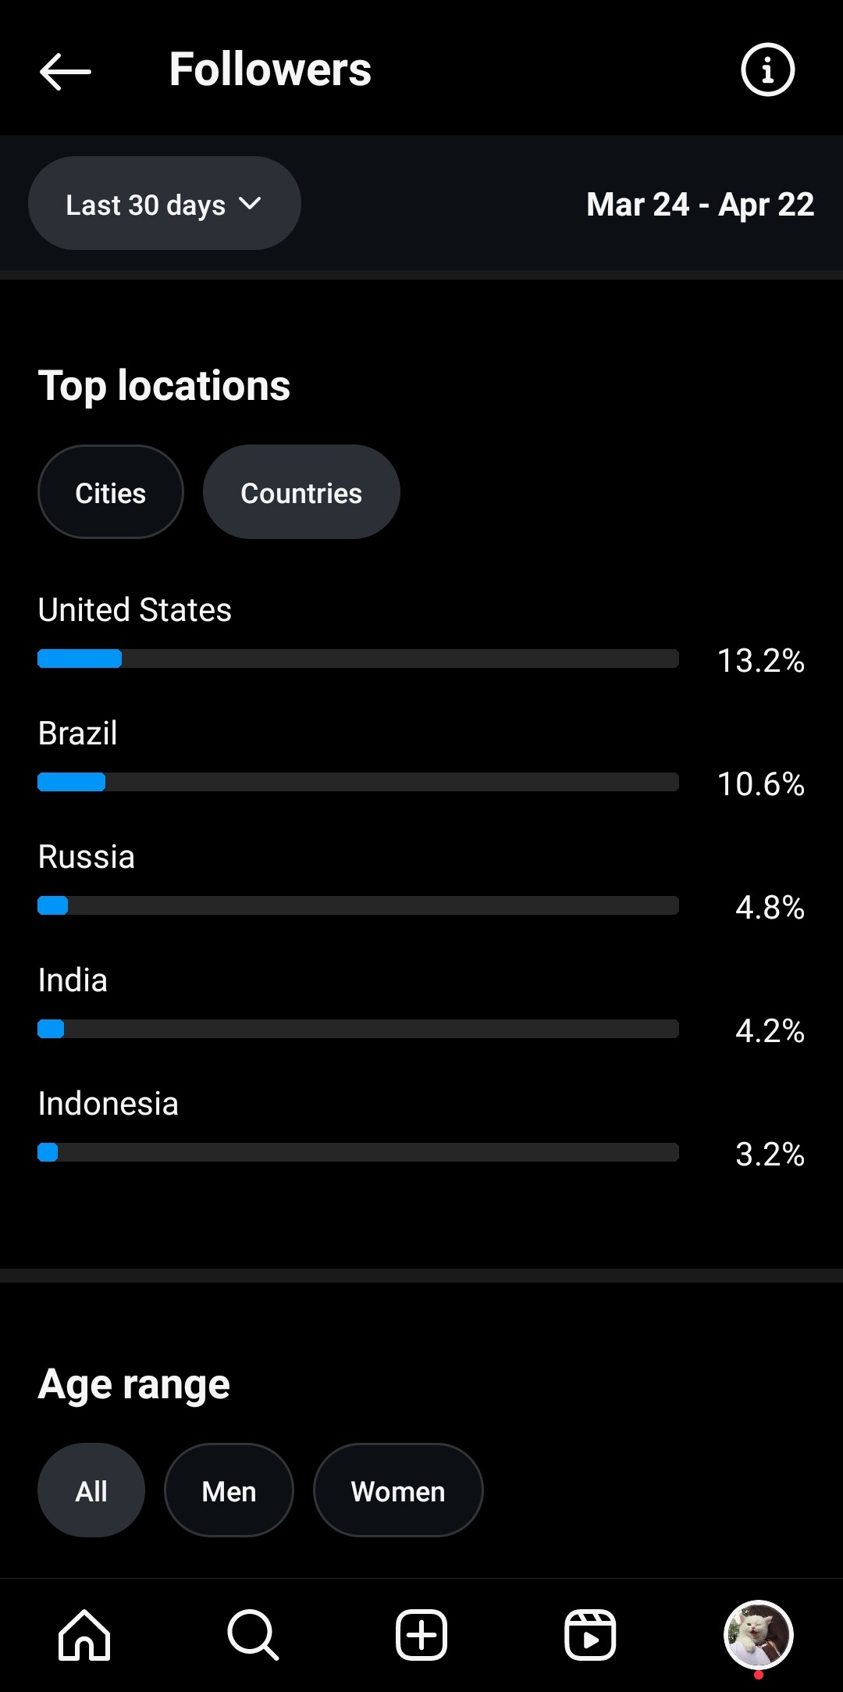Open the info icon for Followers
This screenshot has height=1692, width=843.
click(x=767, y=70)
